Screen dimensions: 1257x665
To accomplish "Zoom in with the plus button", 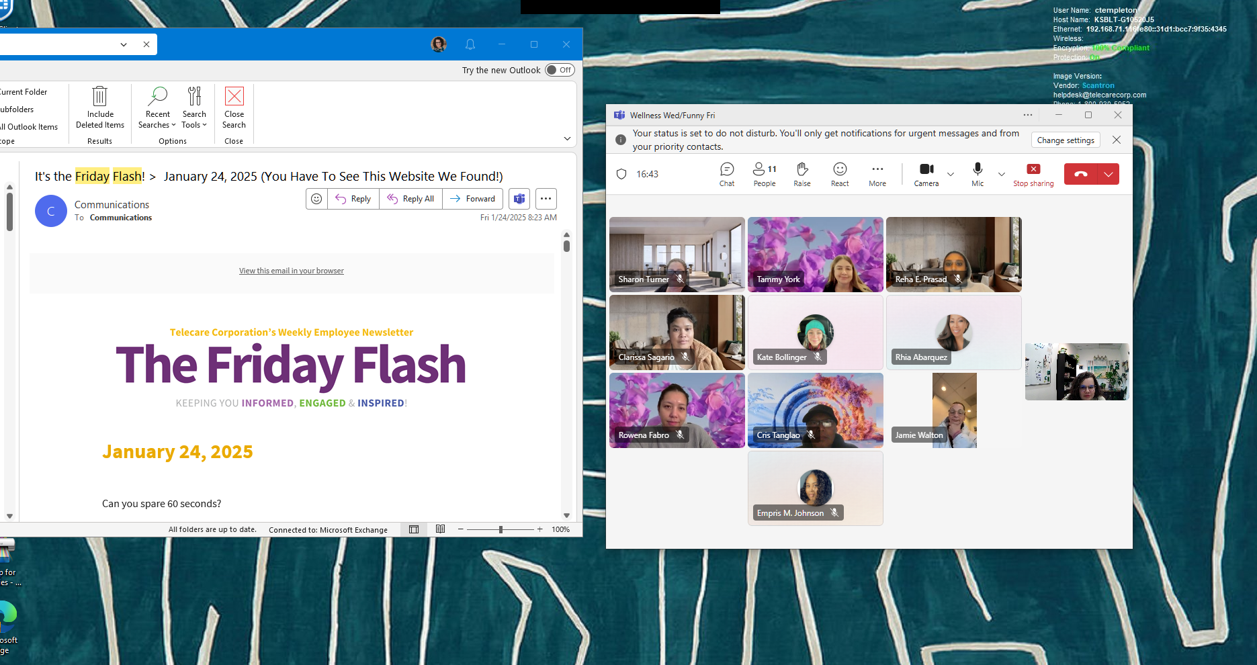I will pyautogui.click(x=539, y=529).
